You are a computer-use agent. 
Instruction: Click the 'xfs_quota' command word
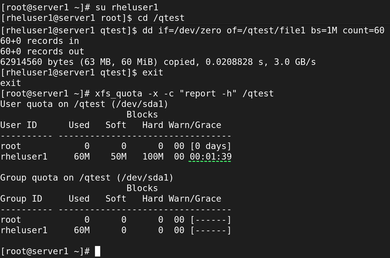pos(119,94)
